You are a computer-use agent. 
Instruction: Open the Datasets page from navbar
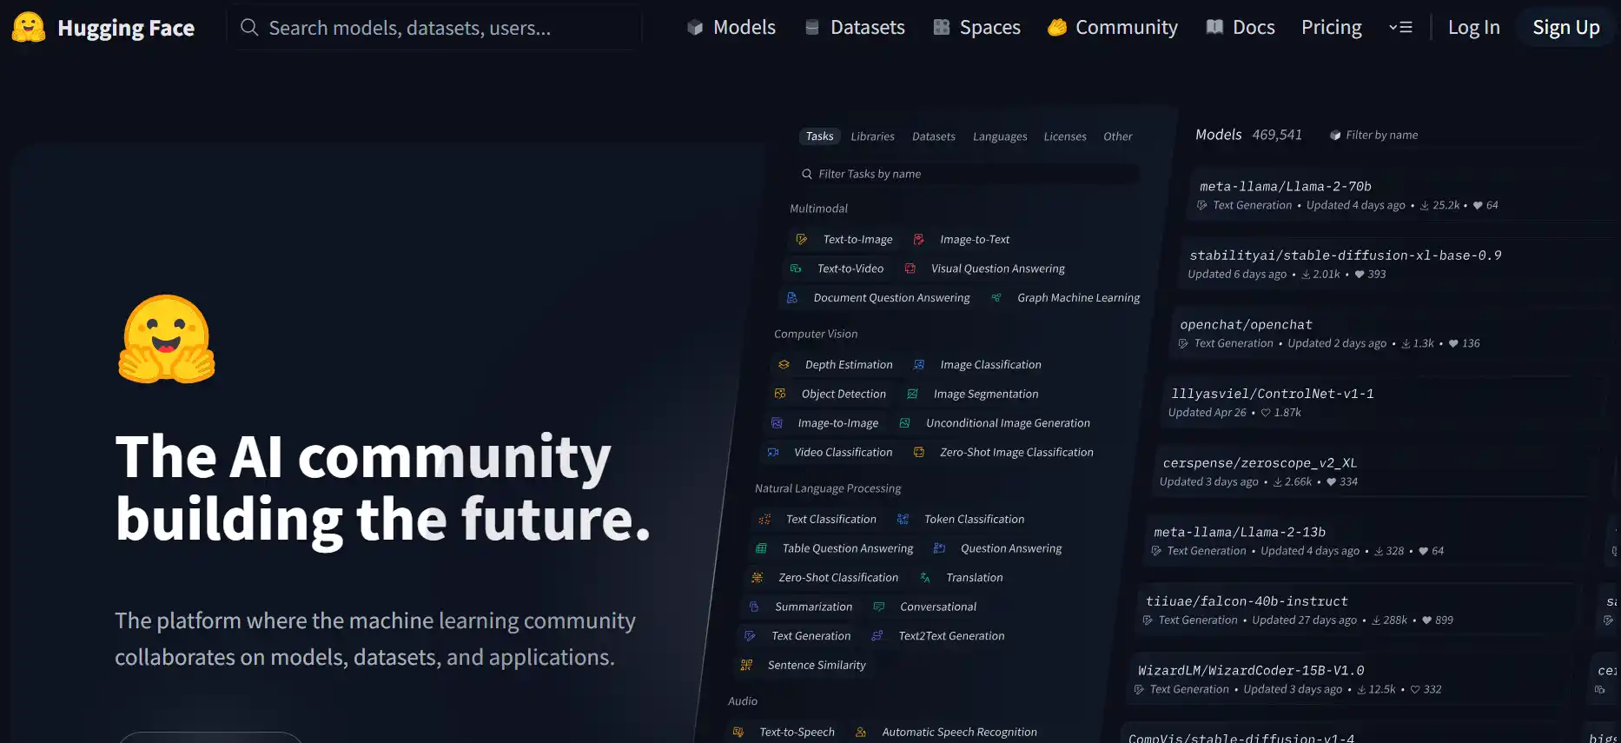coord(854,28)
